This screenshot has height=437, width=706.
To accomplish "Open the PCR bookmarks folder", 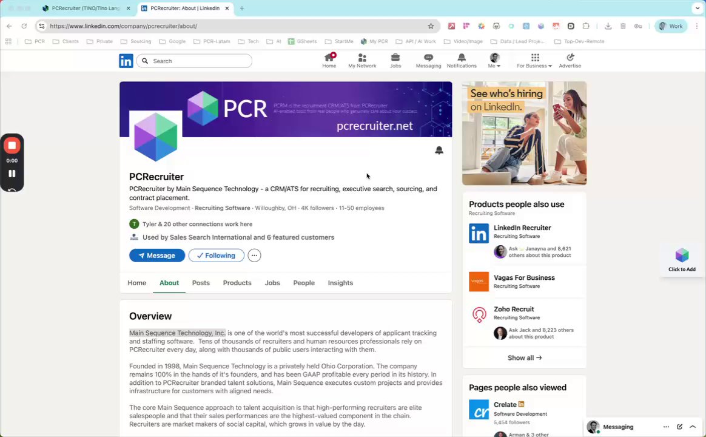I will click(x=35, y=41).
